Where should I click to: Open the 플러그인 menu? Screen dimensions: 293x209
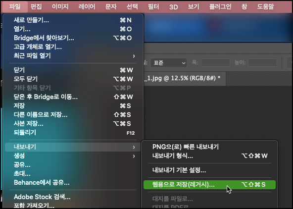(220, 7)
